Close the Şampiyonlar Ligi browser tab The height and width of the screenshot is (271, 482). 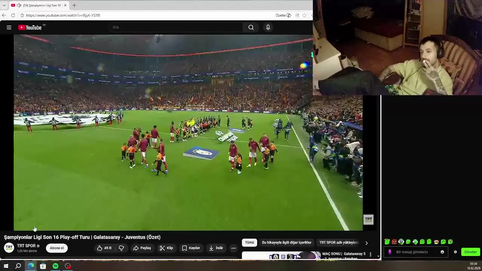[65, 5]
